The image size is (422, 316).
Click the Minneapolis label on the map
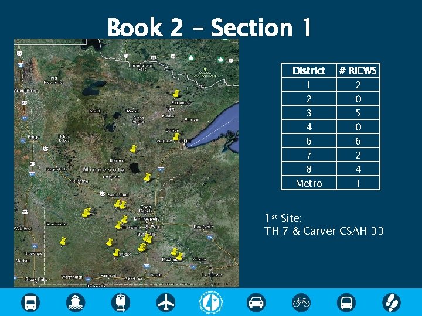(147, 219)
